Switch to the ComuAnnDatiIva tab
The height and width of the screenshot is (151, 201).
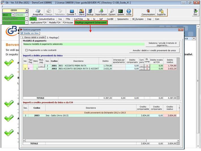point(46,19)
